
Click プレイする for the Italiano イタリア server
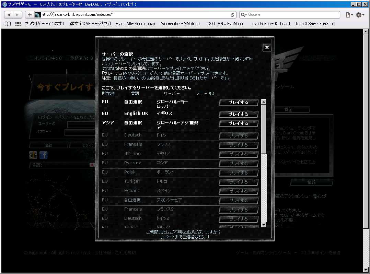238,154
